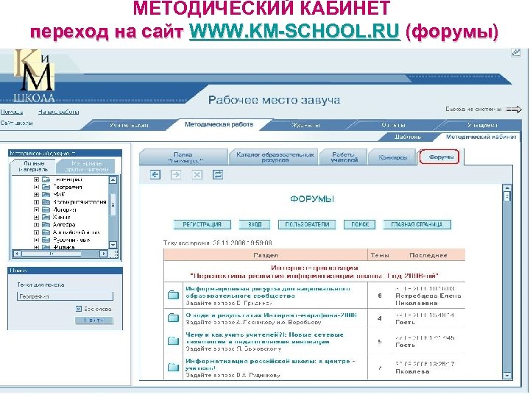This screenshot has width=530, height=397.
Task: Click the Русский язык folder icon in tree
Action: coord(46,240)
